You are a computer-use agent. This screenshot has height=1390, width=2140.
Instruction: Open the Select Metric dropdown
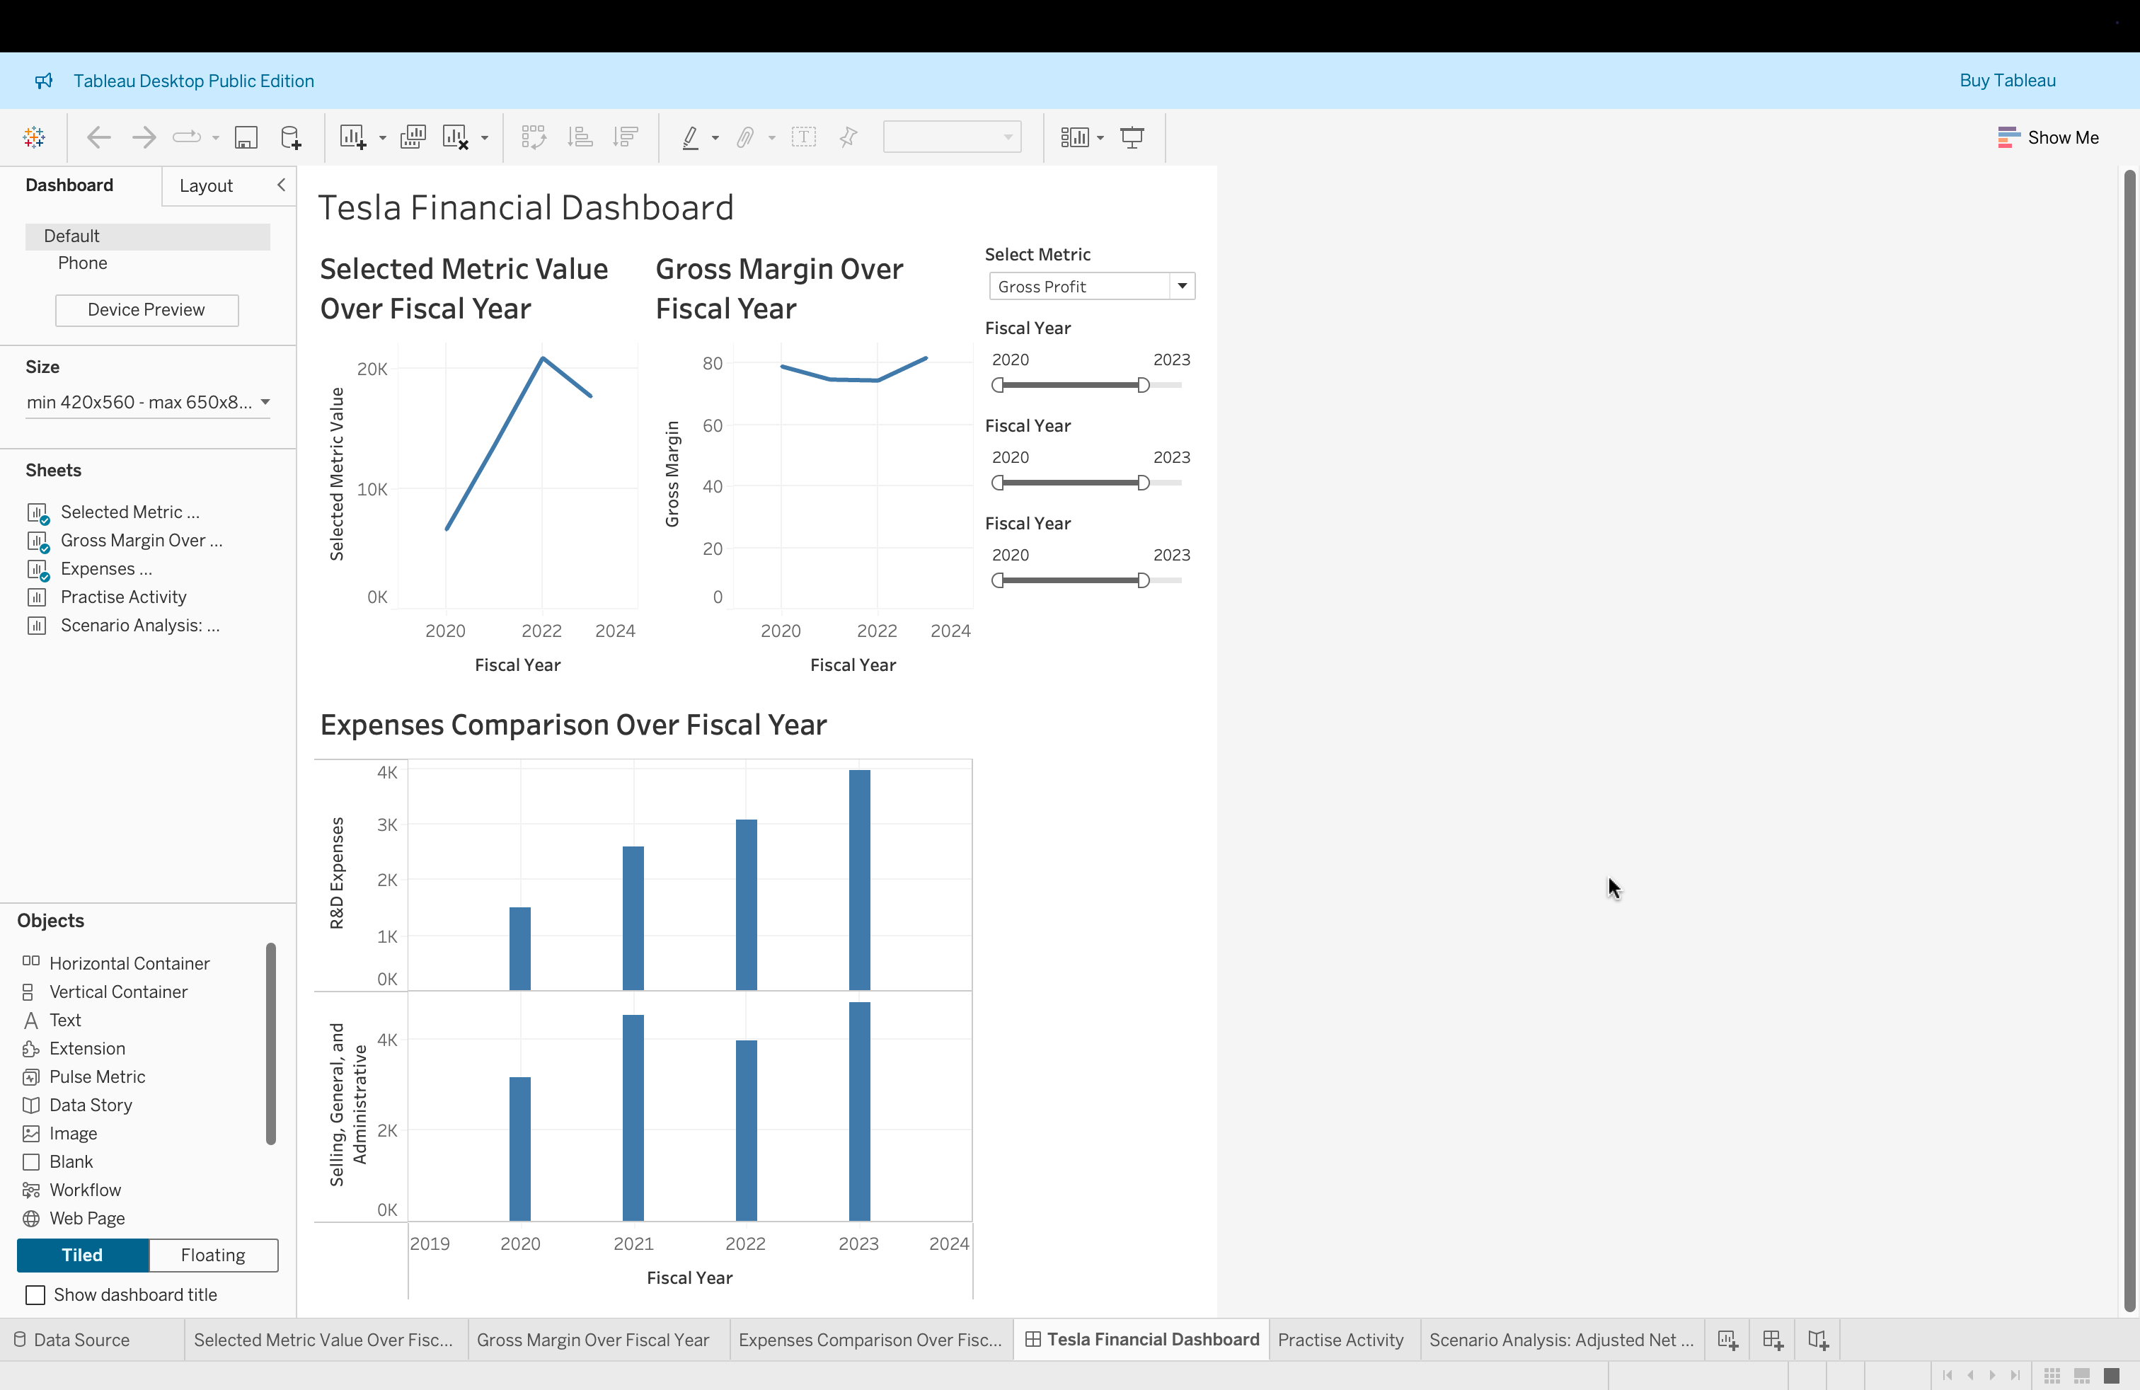[1182, 286]
